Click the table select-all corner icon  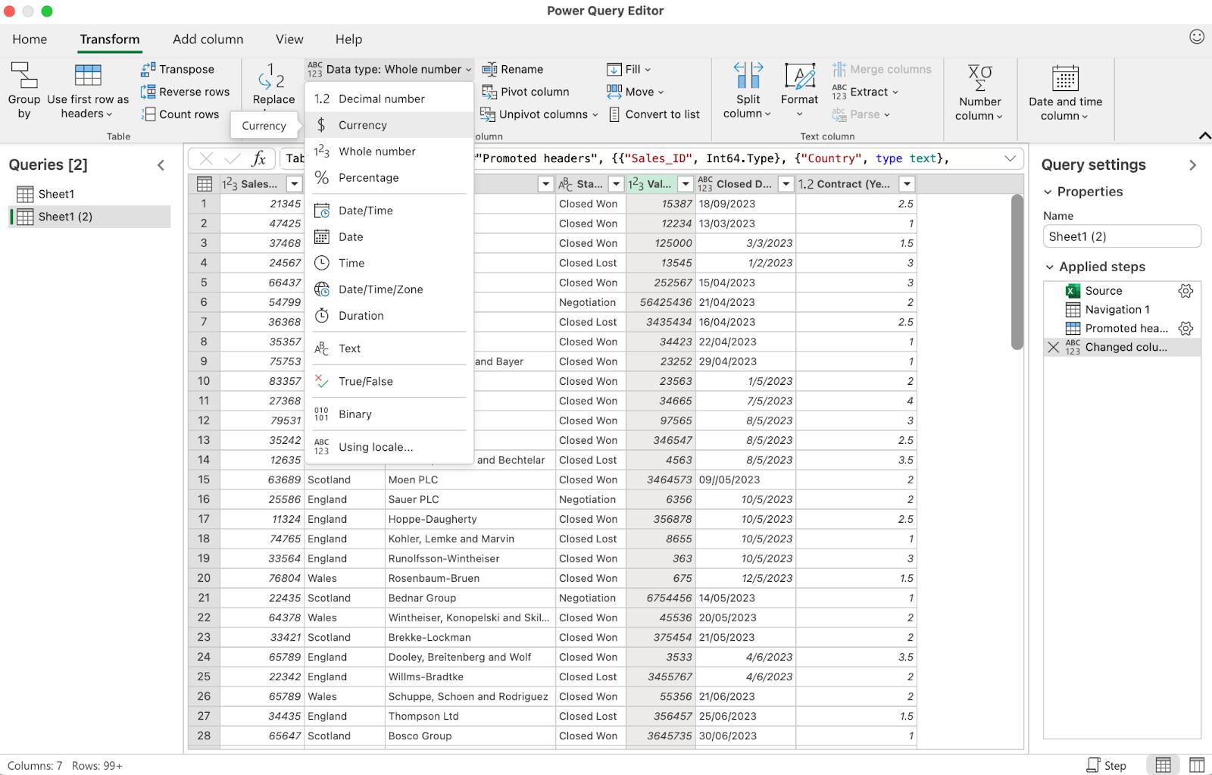pos(204,184)
